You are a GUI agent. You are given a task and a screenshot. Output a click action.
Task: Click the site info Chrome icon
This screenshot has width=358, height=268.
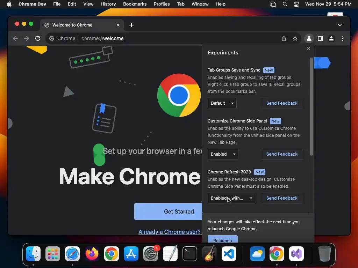coord(52,38)
